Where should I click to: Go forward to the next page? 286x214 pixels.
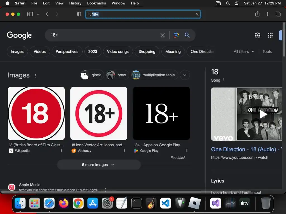click(x=57, y=14)
